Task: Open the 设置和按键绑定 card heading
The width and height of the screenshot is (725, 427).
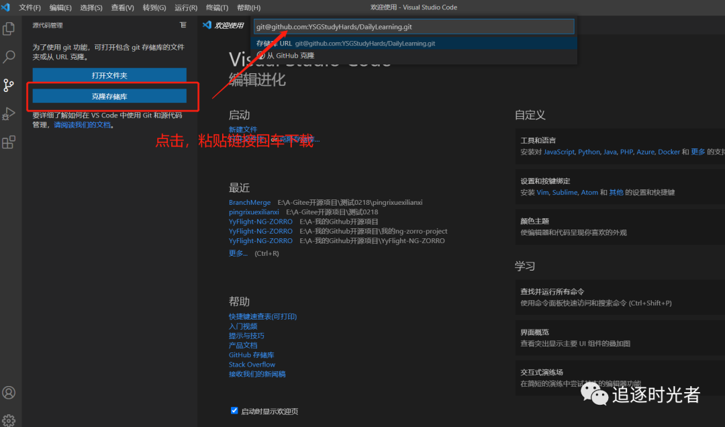Action: pos(545,181)
